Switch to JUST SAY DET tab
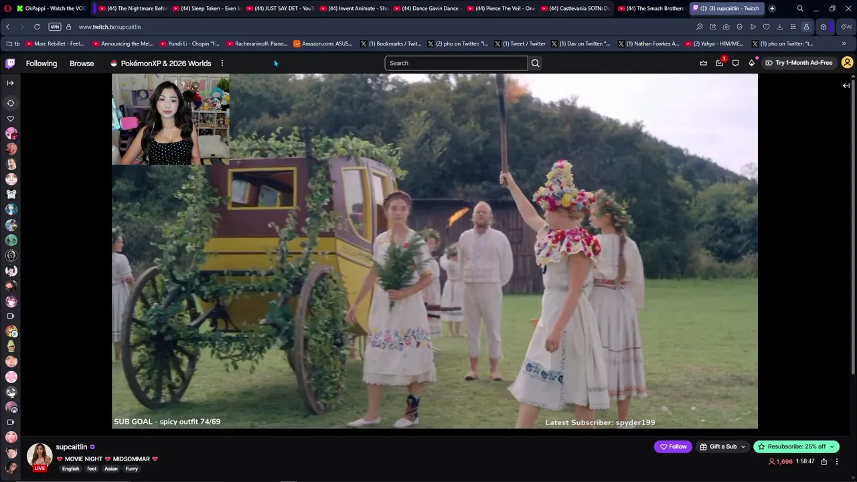 280,8
